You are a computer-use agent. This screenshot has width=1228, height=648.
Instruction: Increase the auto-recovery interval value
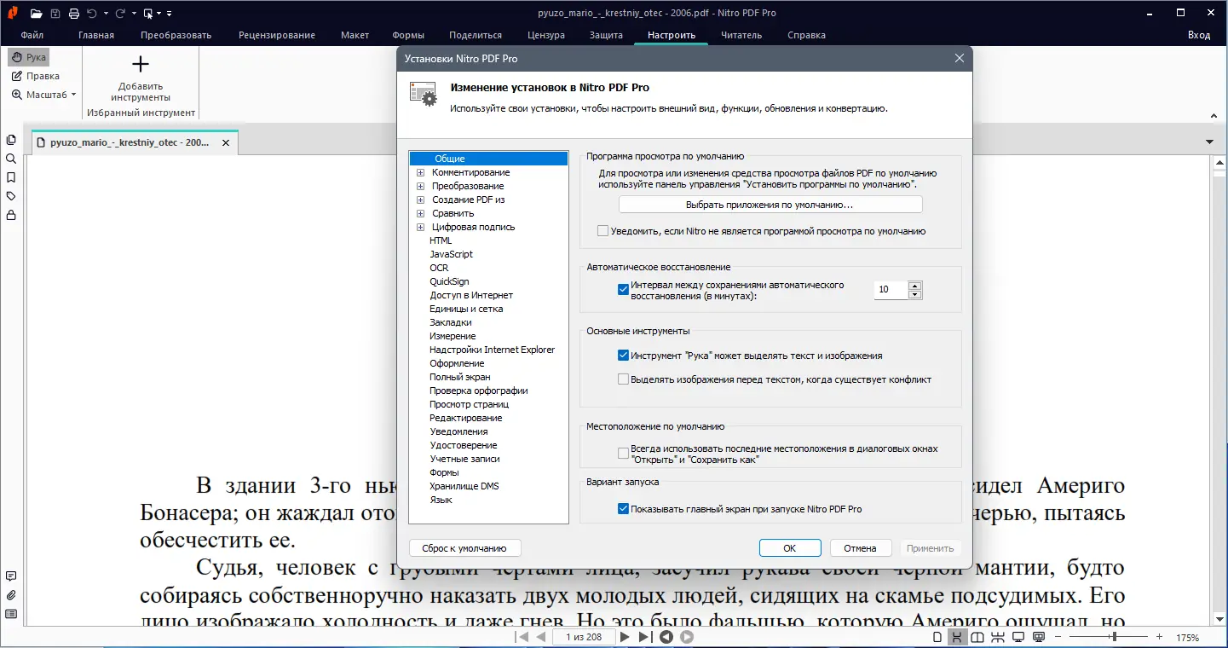pos(915,286)
